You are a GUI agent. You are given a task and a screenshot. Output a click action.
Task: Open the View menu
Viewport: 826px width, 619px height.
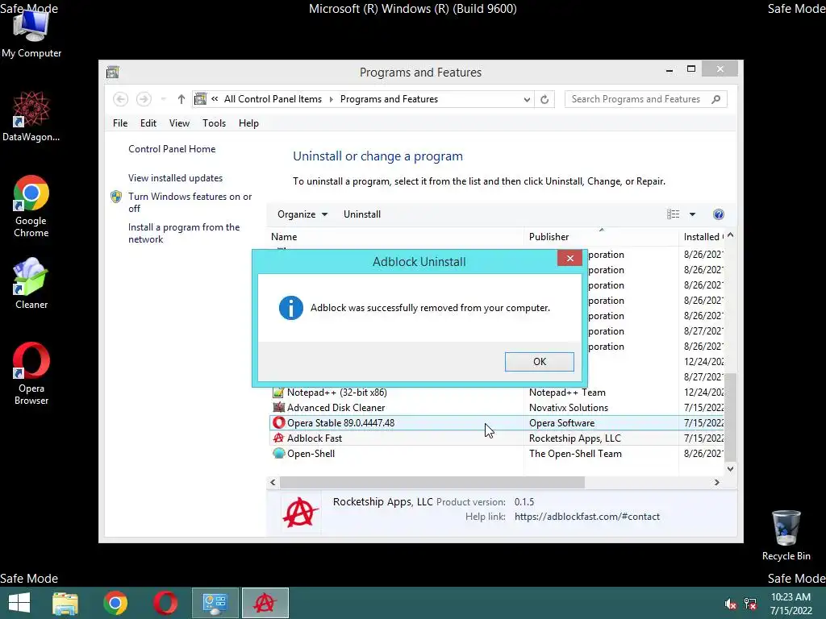pyautogui.click(x=179, y=123)
